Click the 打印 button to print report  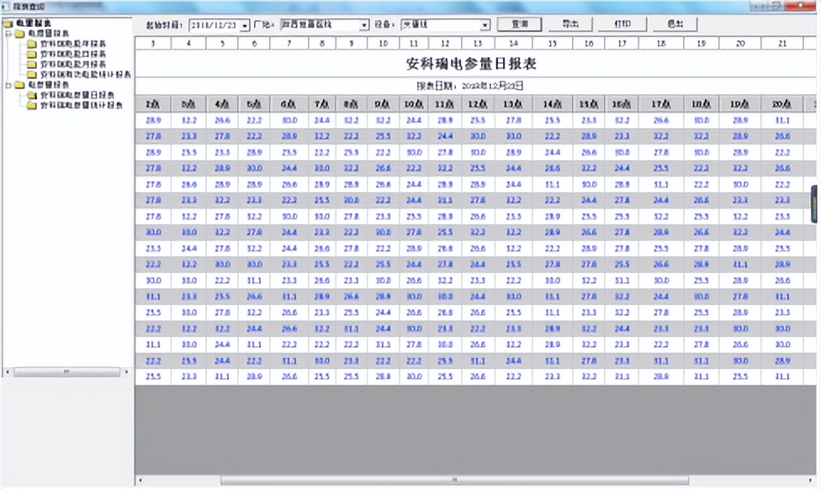coord(623,24)
